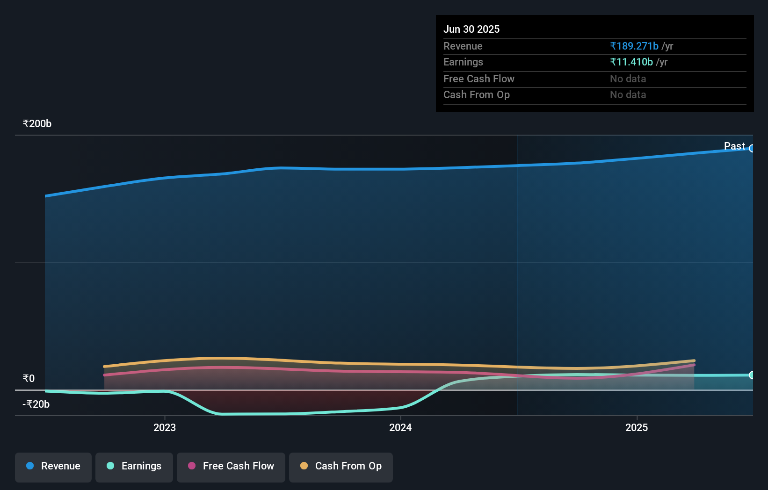This screenshot has width=768, height=490.
Task: Click the 2023 x-axis label
Action: tap(165, 427)
